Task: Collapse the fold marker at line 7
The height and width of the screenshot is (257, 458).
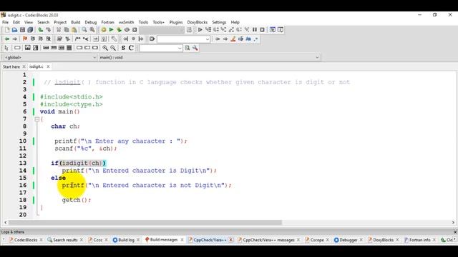Action: tap(36, 119)
